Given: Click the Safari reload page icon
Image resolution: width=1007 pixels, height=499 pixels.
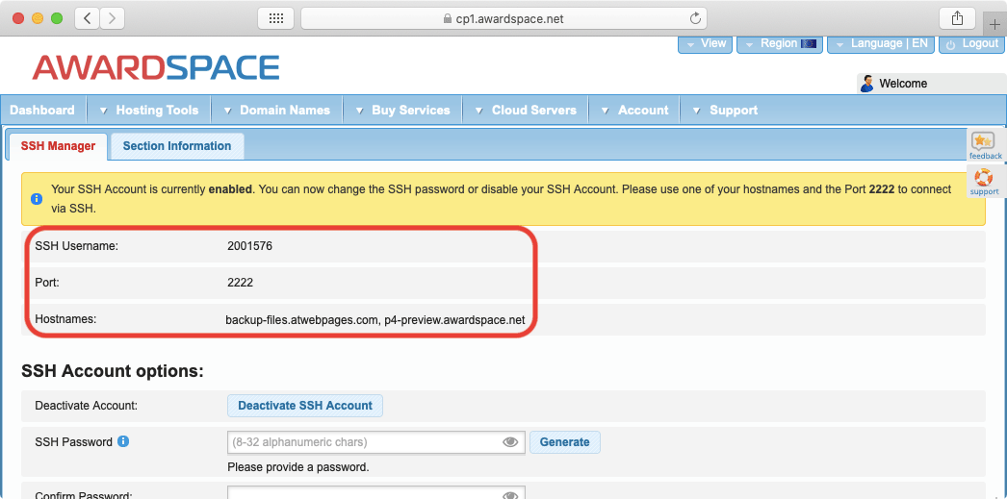Looking at the screenshot, I should coord(695,18).
